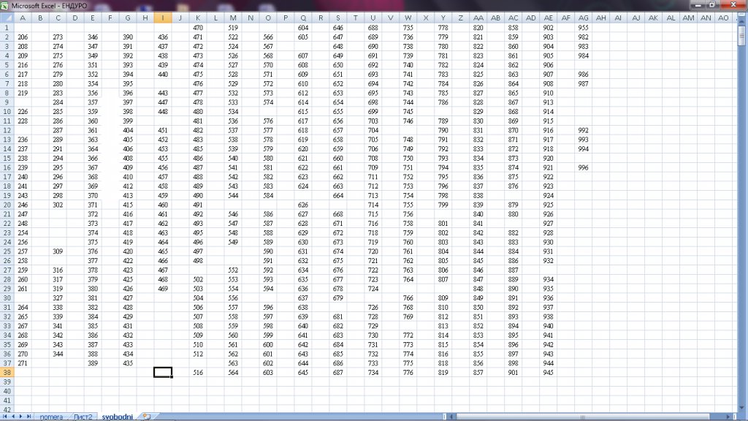748x421 pixels.
Task: Select the cell containing 687
Action: point(337,372)
